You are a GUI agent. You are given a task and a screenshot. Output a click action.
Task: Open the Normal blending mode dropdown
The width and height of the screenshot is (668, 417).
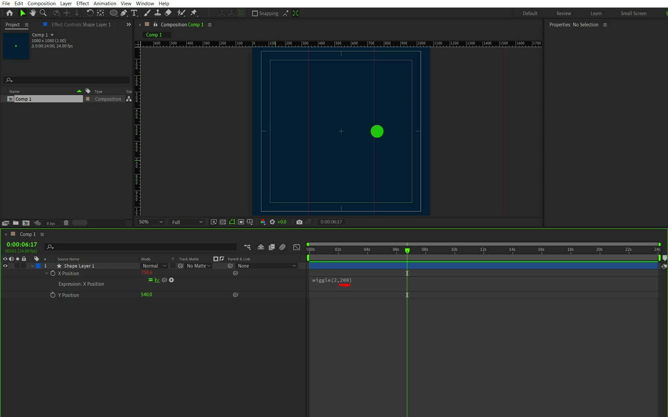(154, 266)
